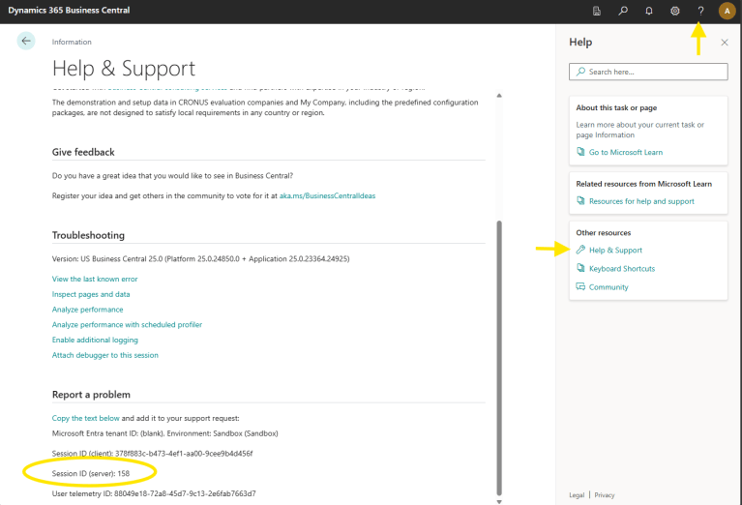Close the Help pane

coord(724,43)
